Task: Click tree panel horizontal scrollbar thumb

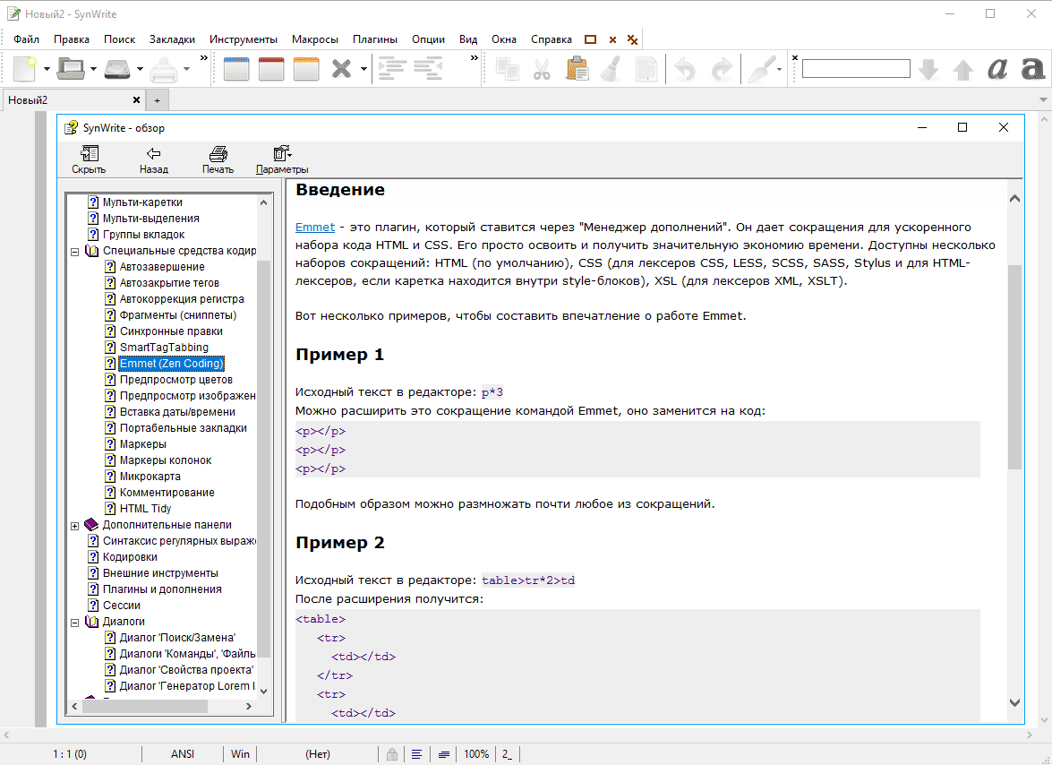Action: click(x=145, y=706)
